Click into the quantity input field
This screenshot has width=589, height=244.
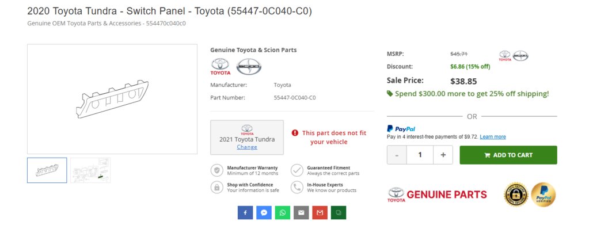(420, 155)
